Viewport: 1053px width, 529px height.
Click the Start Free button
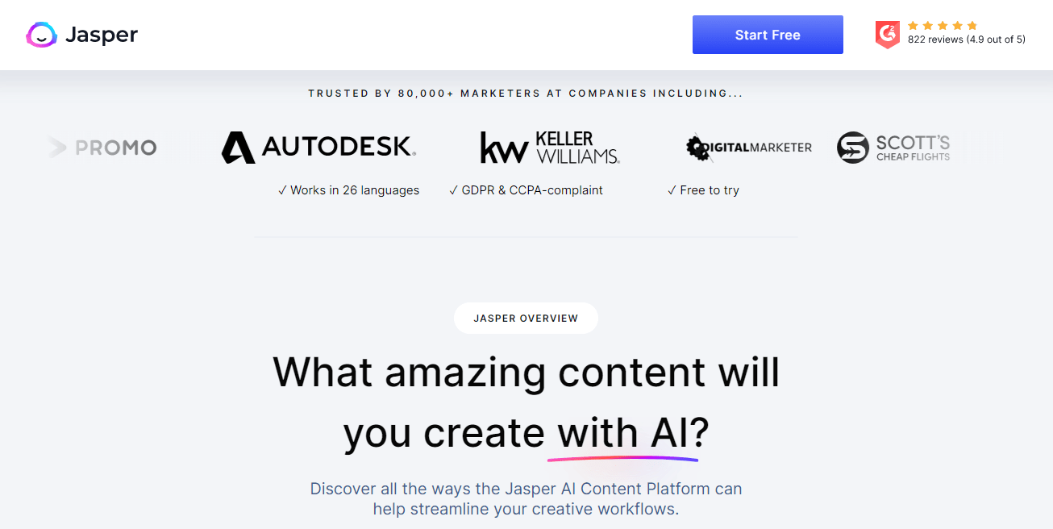[767, 35]
